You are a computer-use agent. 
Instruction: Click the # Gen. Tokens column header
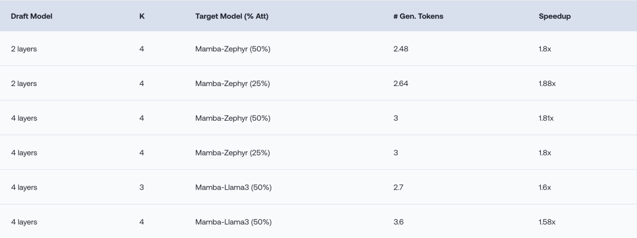point(418,16)
